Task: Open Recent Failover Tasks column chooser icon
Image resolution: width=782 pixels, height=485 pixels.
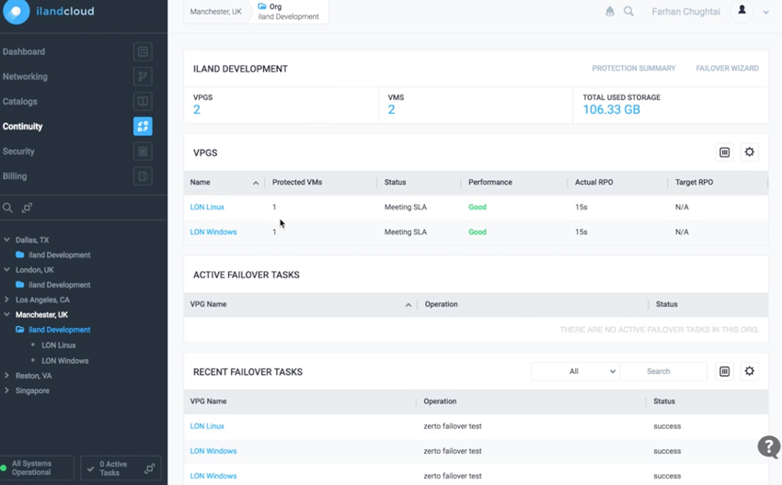Action: [725, 371]
